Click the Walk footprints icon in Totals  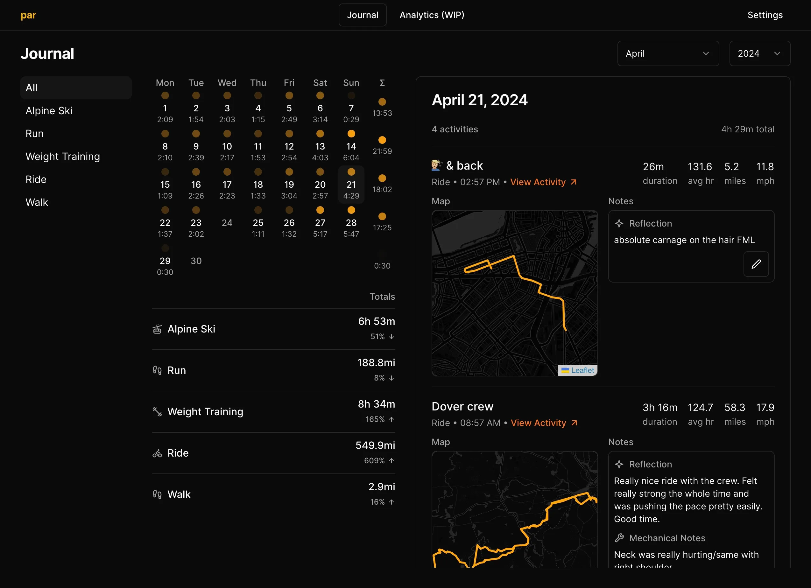point(157,494)
